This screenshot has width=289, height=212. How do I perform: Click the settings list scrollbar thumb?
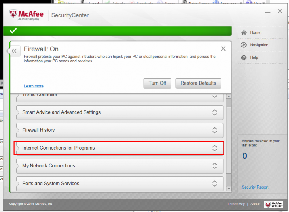tap(229, 140)
